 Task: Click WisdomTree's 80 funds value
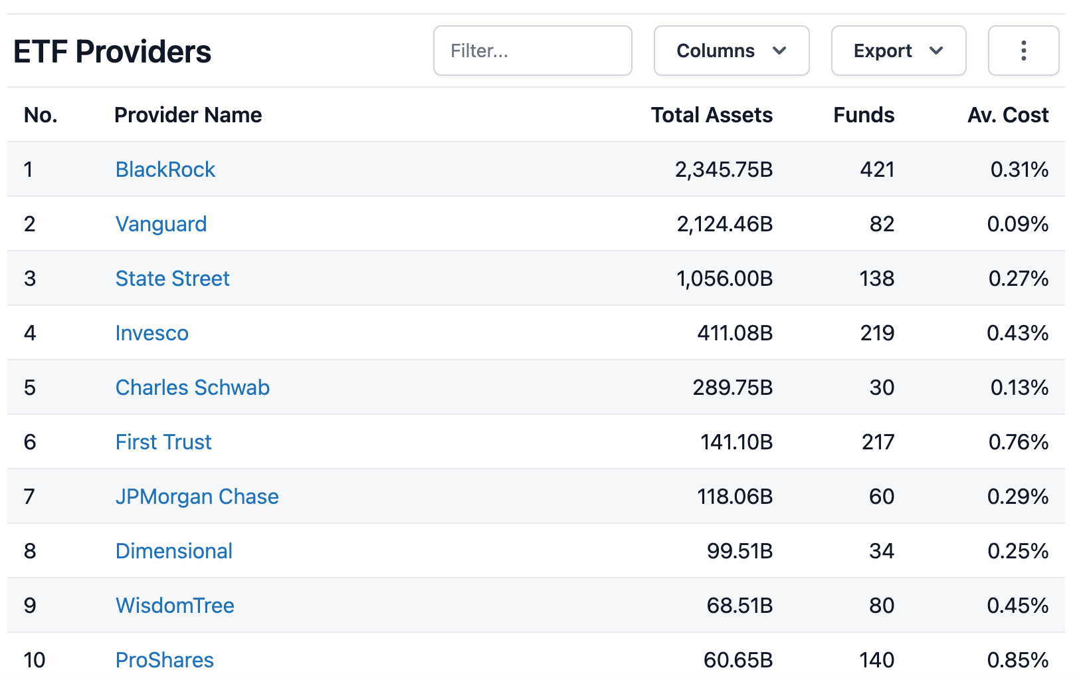click(x=882, y=606)
